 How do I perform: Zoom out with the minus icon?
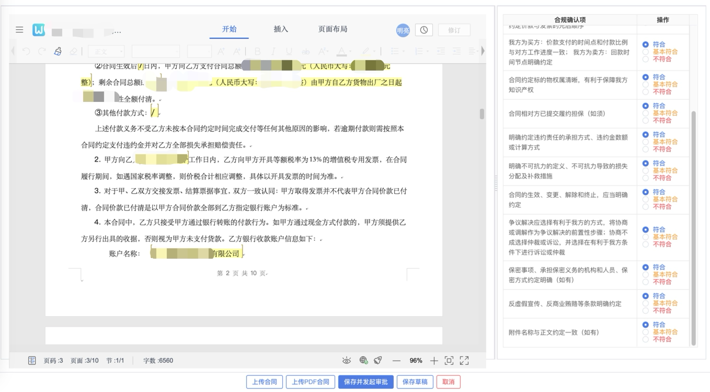pos(396,360)
